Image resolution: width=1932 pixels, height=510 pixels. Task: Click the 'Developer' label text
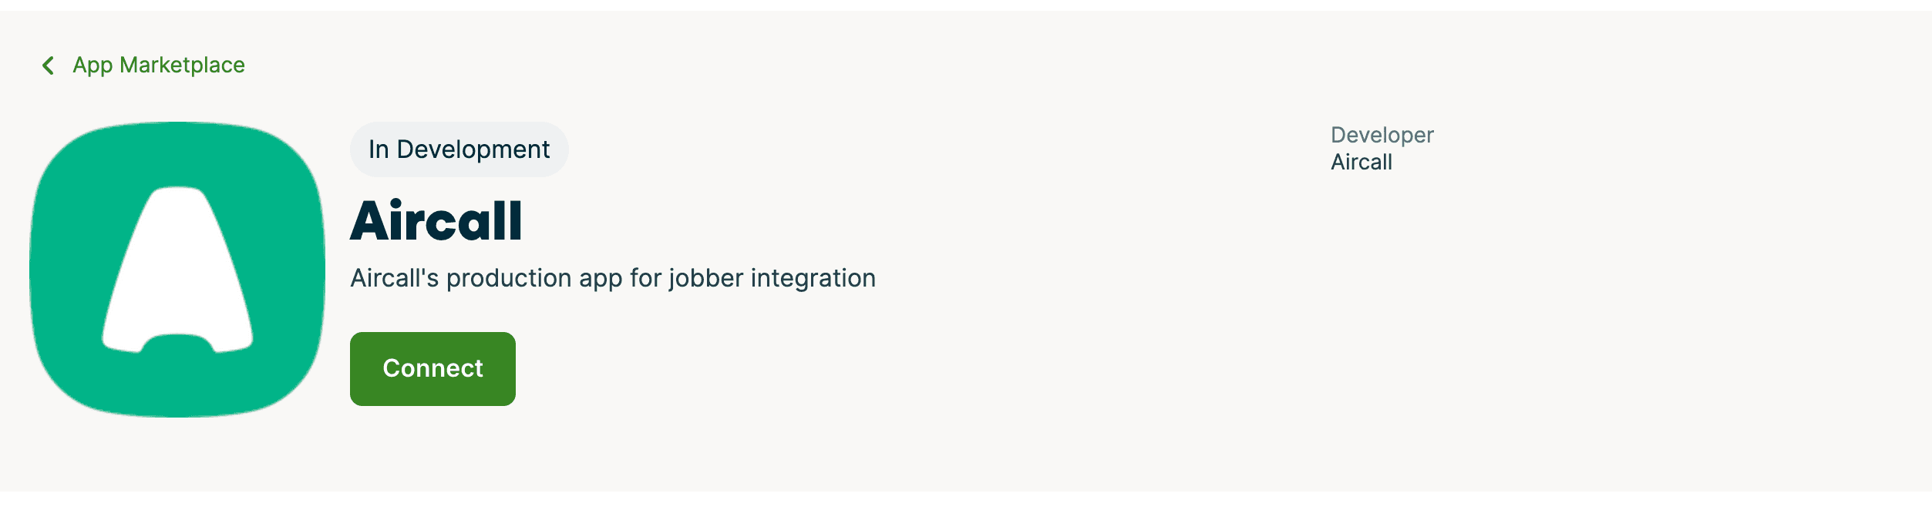coord(1382,134)
